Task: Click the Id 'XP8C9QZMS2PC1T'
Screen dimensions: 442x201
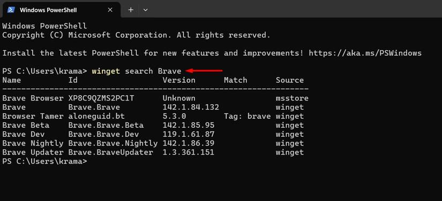Action: coord(101,98)
